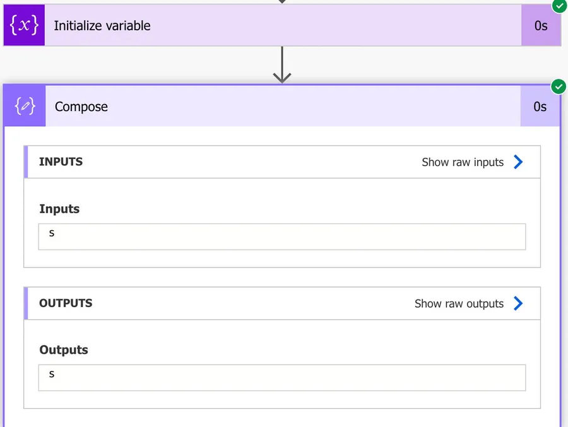Click the blue chevron beside Show raw outputs

518,303
